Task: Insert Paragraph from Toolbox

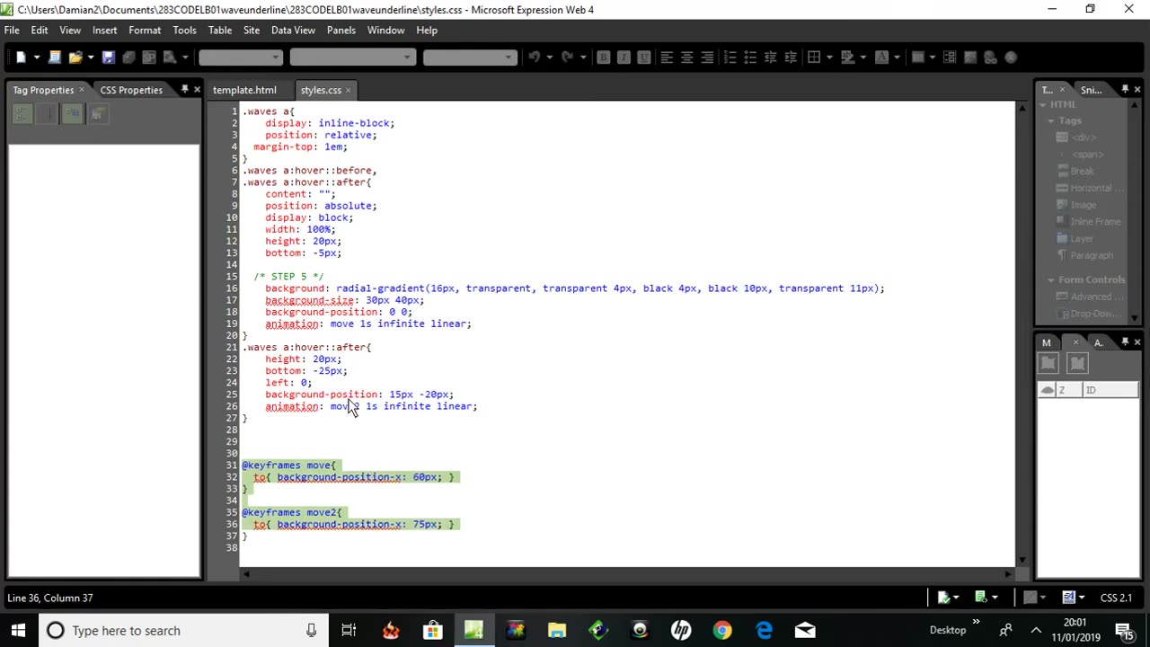Action: tap(1091, 255)
